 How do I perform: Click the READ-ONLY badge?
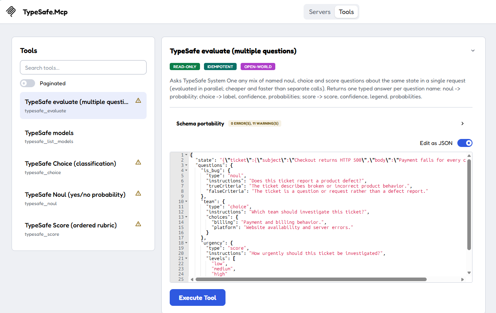(185, 67)
